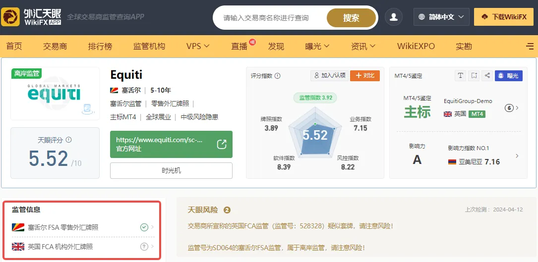This screenshot has width=538, height=262.
Task: Open the 交易商 menu item
Action: tap(55, 46)
